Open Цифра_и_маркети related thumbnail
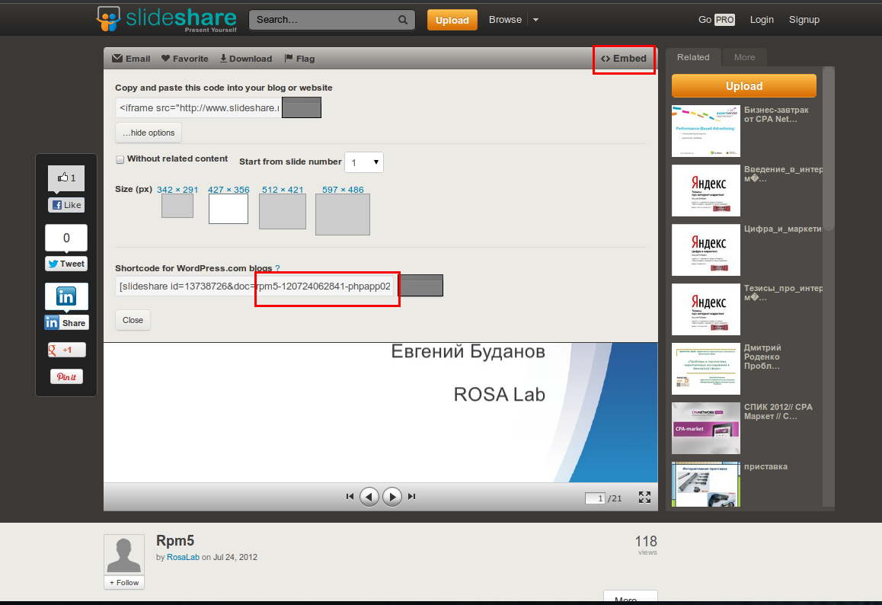 point(706,250)
